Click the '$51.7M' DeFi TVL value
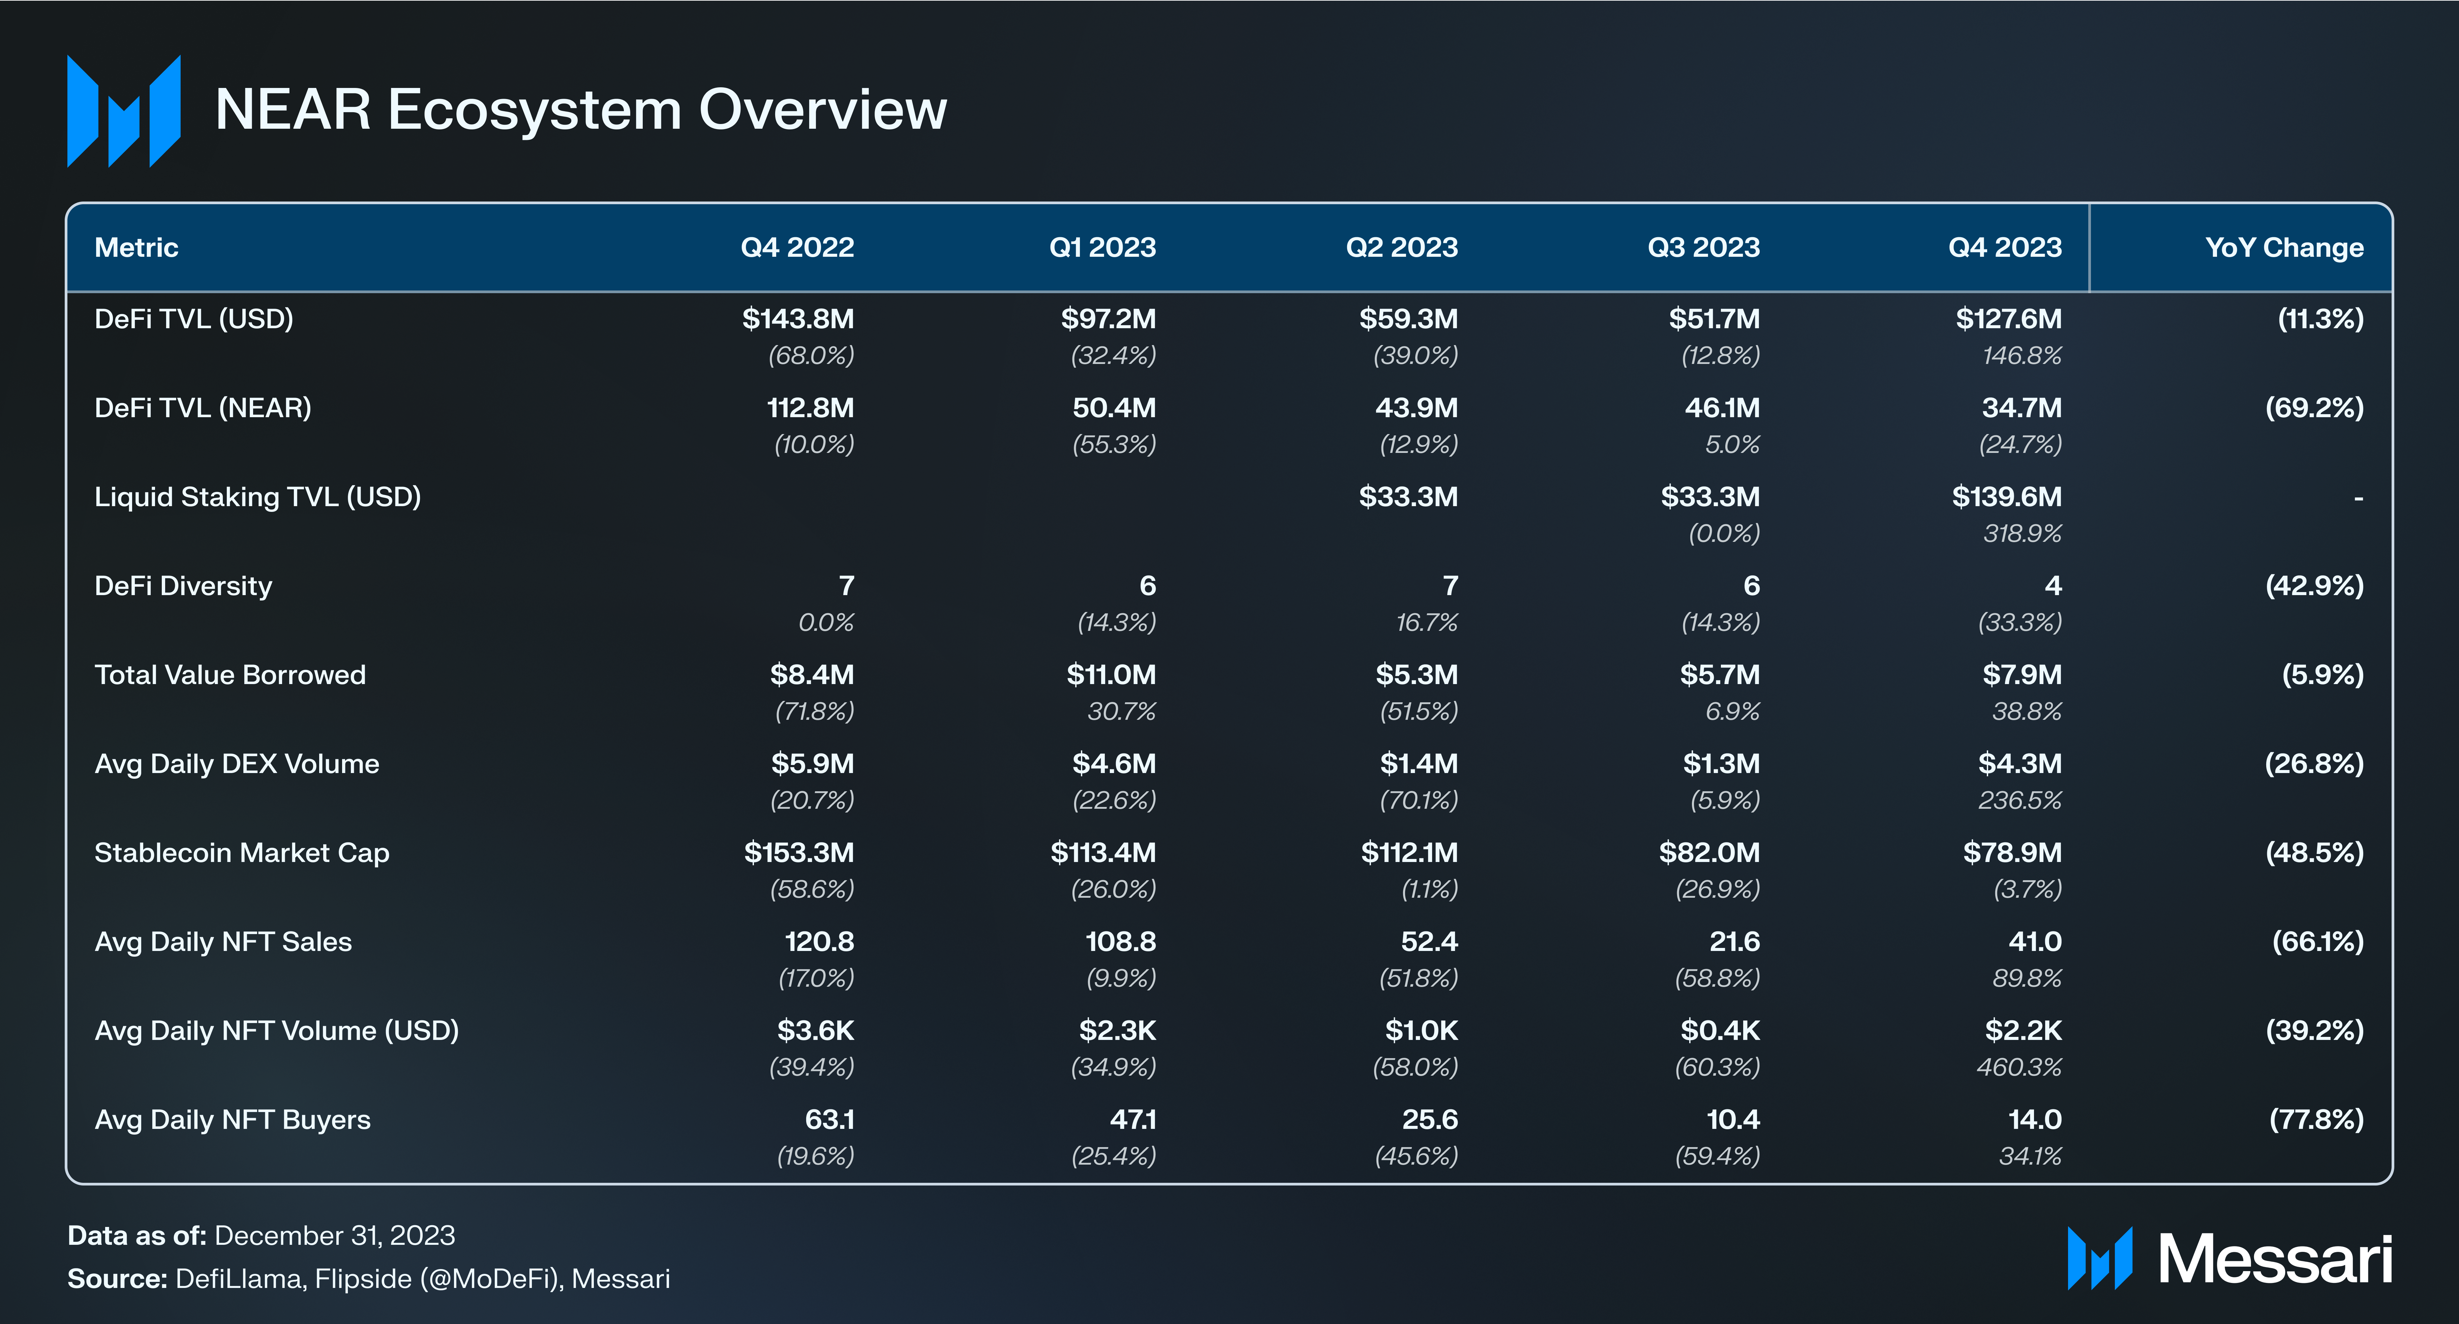This screenshot has width=2459, height=1324. [1714, 319]
